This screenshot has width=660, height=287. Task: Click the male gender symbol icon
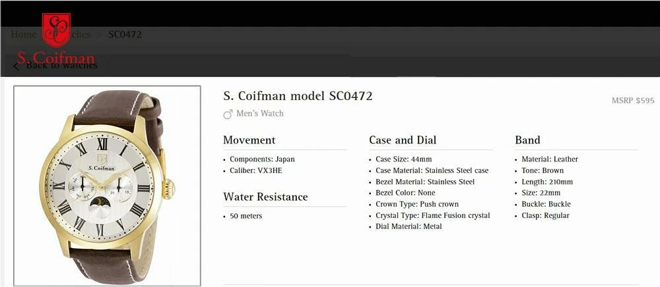click(x=228, y=114)
